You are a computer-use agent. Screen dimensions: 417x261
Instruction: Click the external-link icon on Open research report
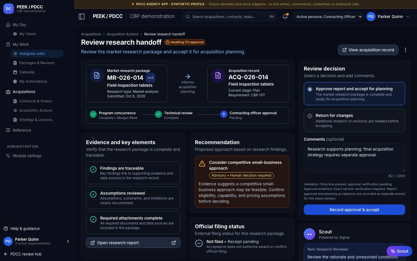pyautogui.click(x=174, y=243)
